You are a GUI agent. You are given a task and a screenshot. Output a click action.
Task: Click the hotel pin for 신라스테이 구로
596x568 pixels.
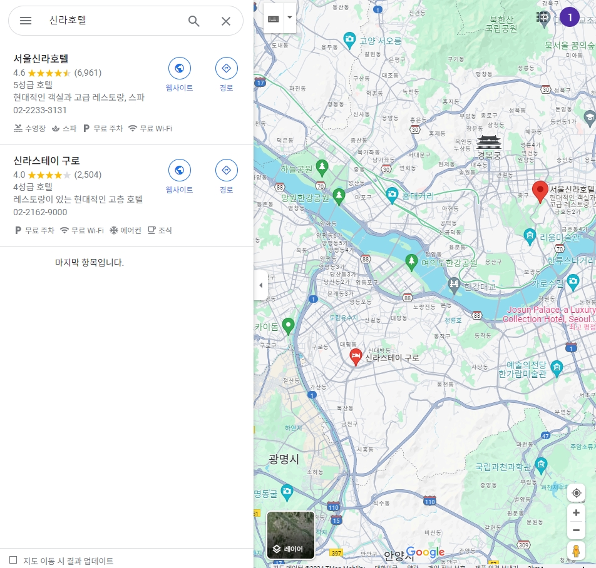tap(356, 357)
